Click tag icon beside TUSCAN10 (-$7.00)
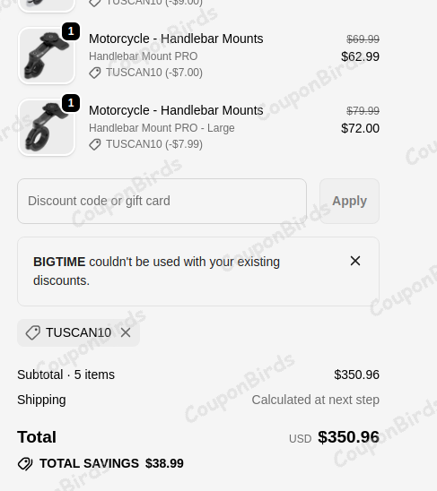 (95, 73)
